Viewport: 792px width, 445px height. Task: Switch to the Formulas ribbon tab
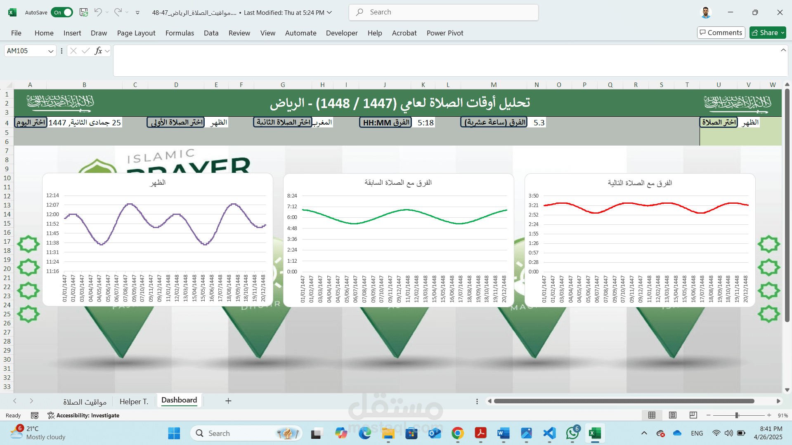(180, 33)
